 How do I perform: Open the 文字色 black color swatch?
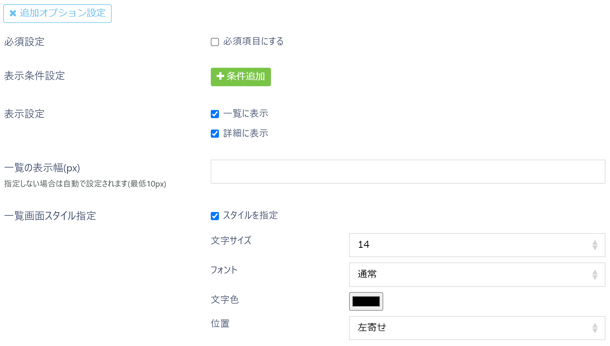366,301
